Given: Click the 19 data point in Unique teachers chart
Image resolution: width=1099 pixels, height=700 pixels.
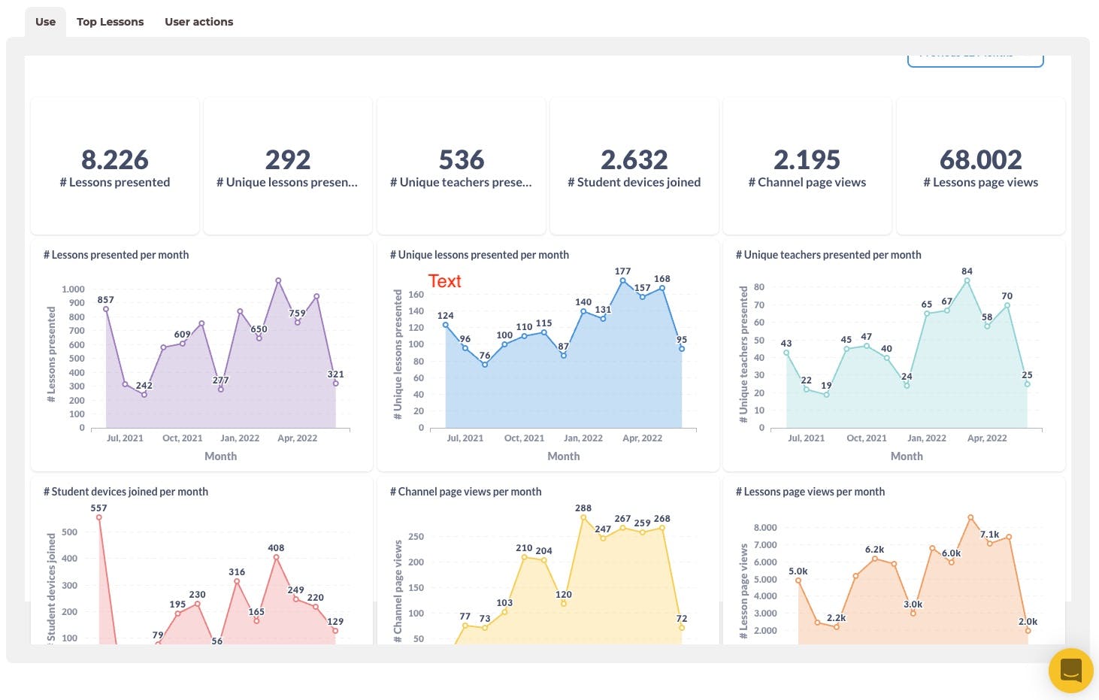Looking at the screenshot, I should 826,395.
